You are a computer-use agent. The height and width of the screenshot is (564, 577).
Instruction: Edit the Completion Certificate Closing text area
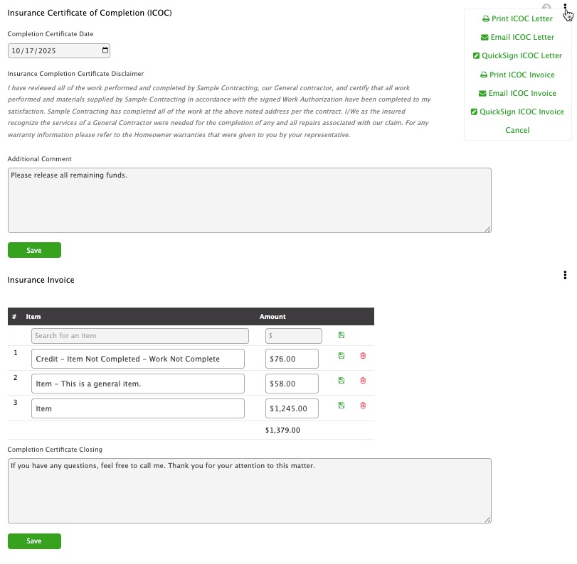(250, 491)
